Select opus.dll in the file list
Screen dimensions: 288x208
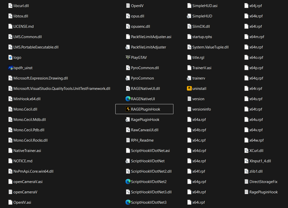(x=138, y=16)
